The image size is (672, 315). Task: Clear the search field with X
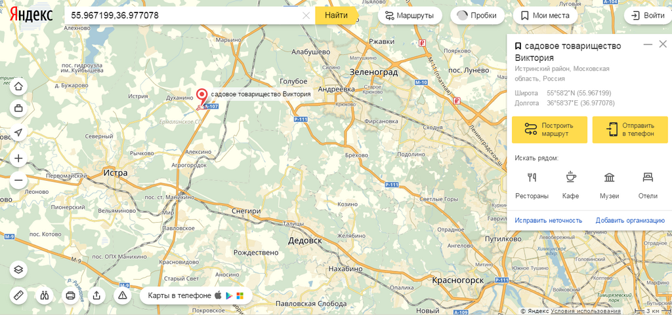[x=306, y=16]
